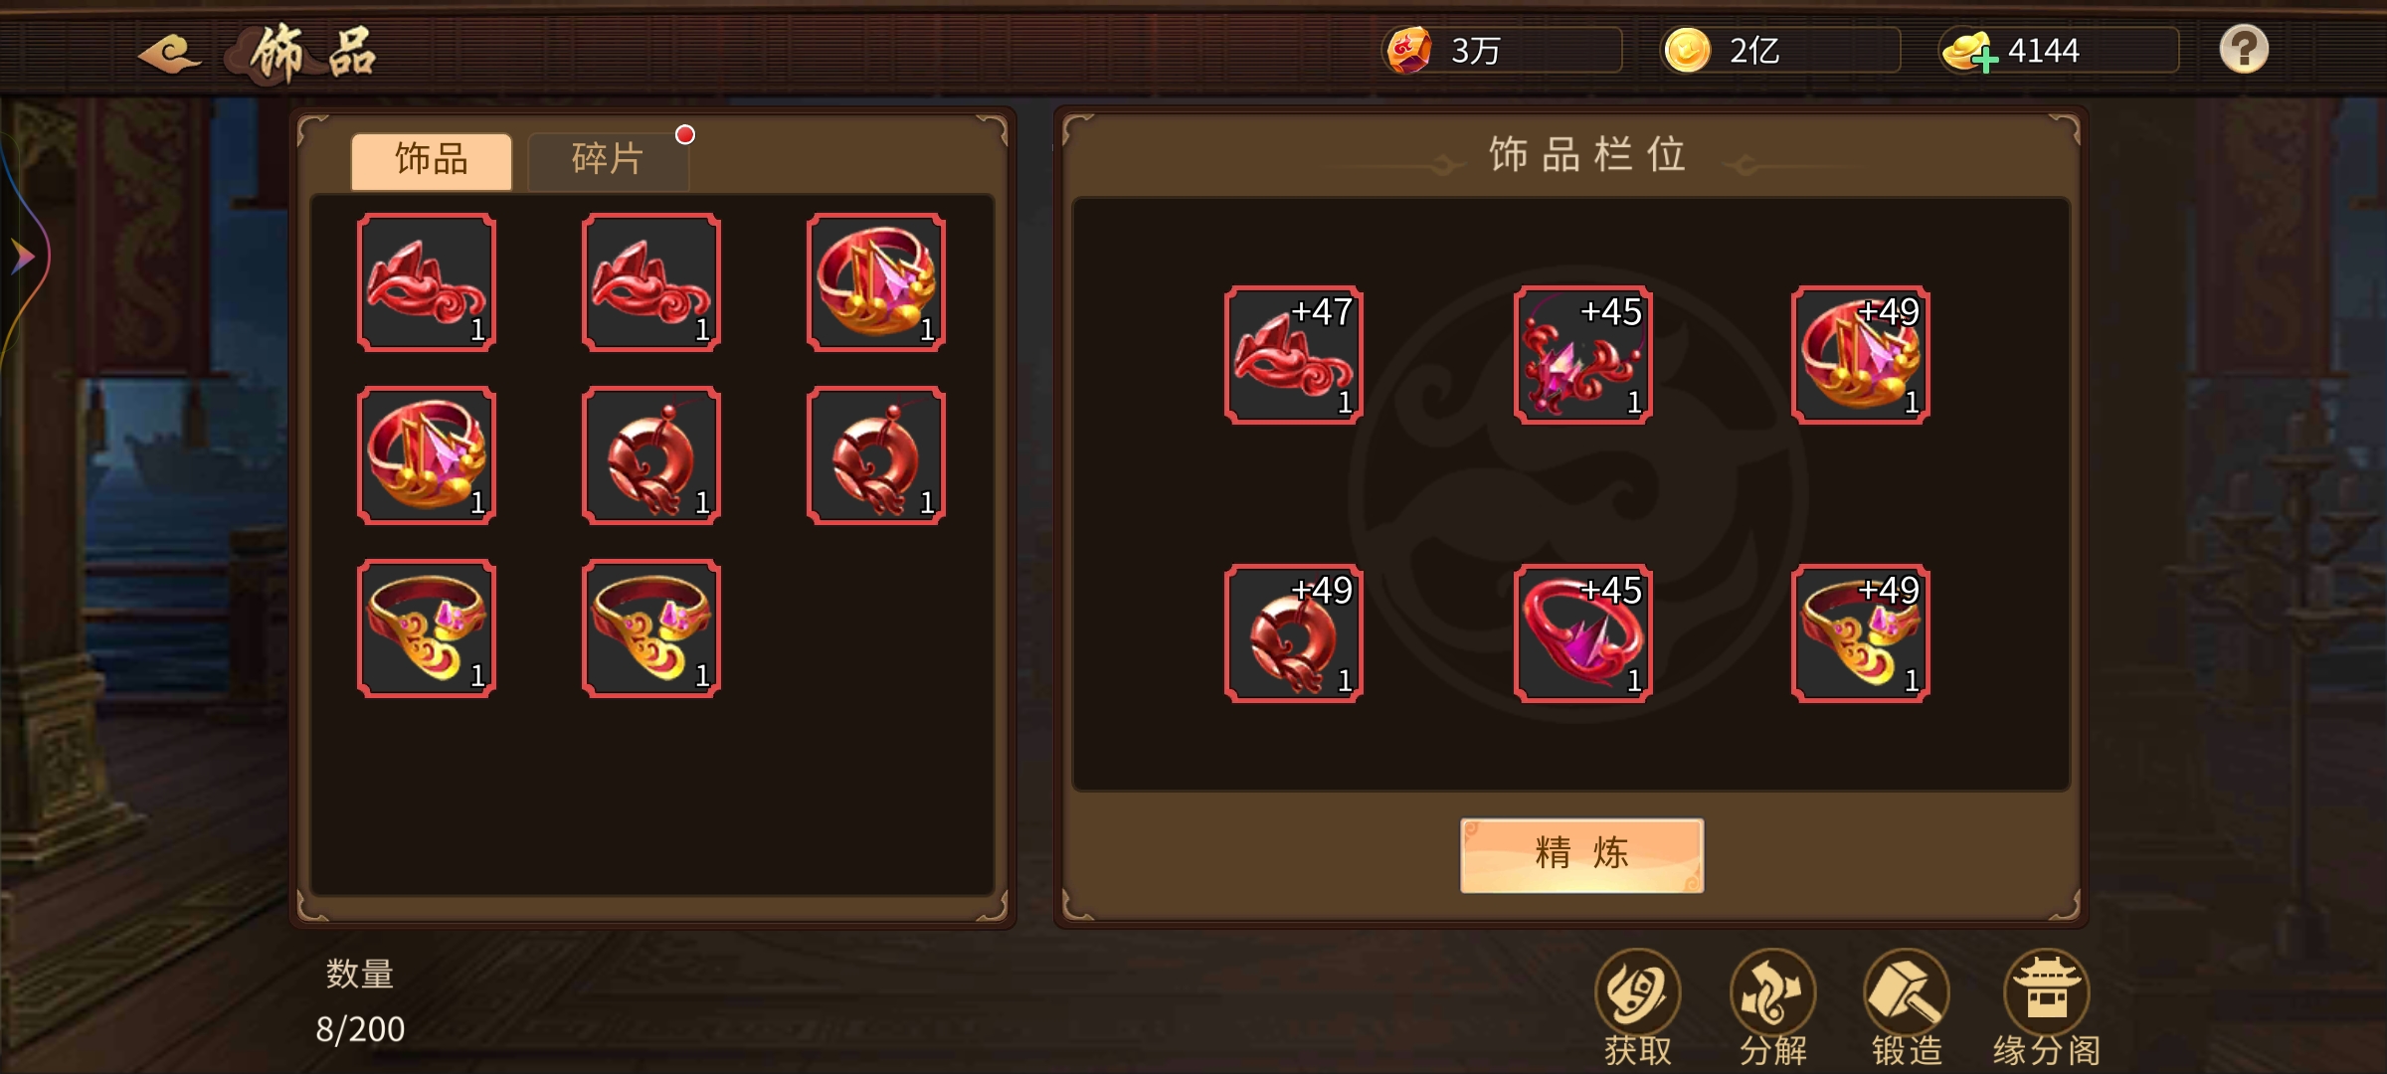Select the equipped +45 red gem ring slot
This screenshot has height=1074, width=2387.
pyautogui.click(x=1582, y=633)
